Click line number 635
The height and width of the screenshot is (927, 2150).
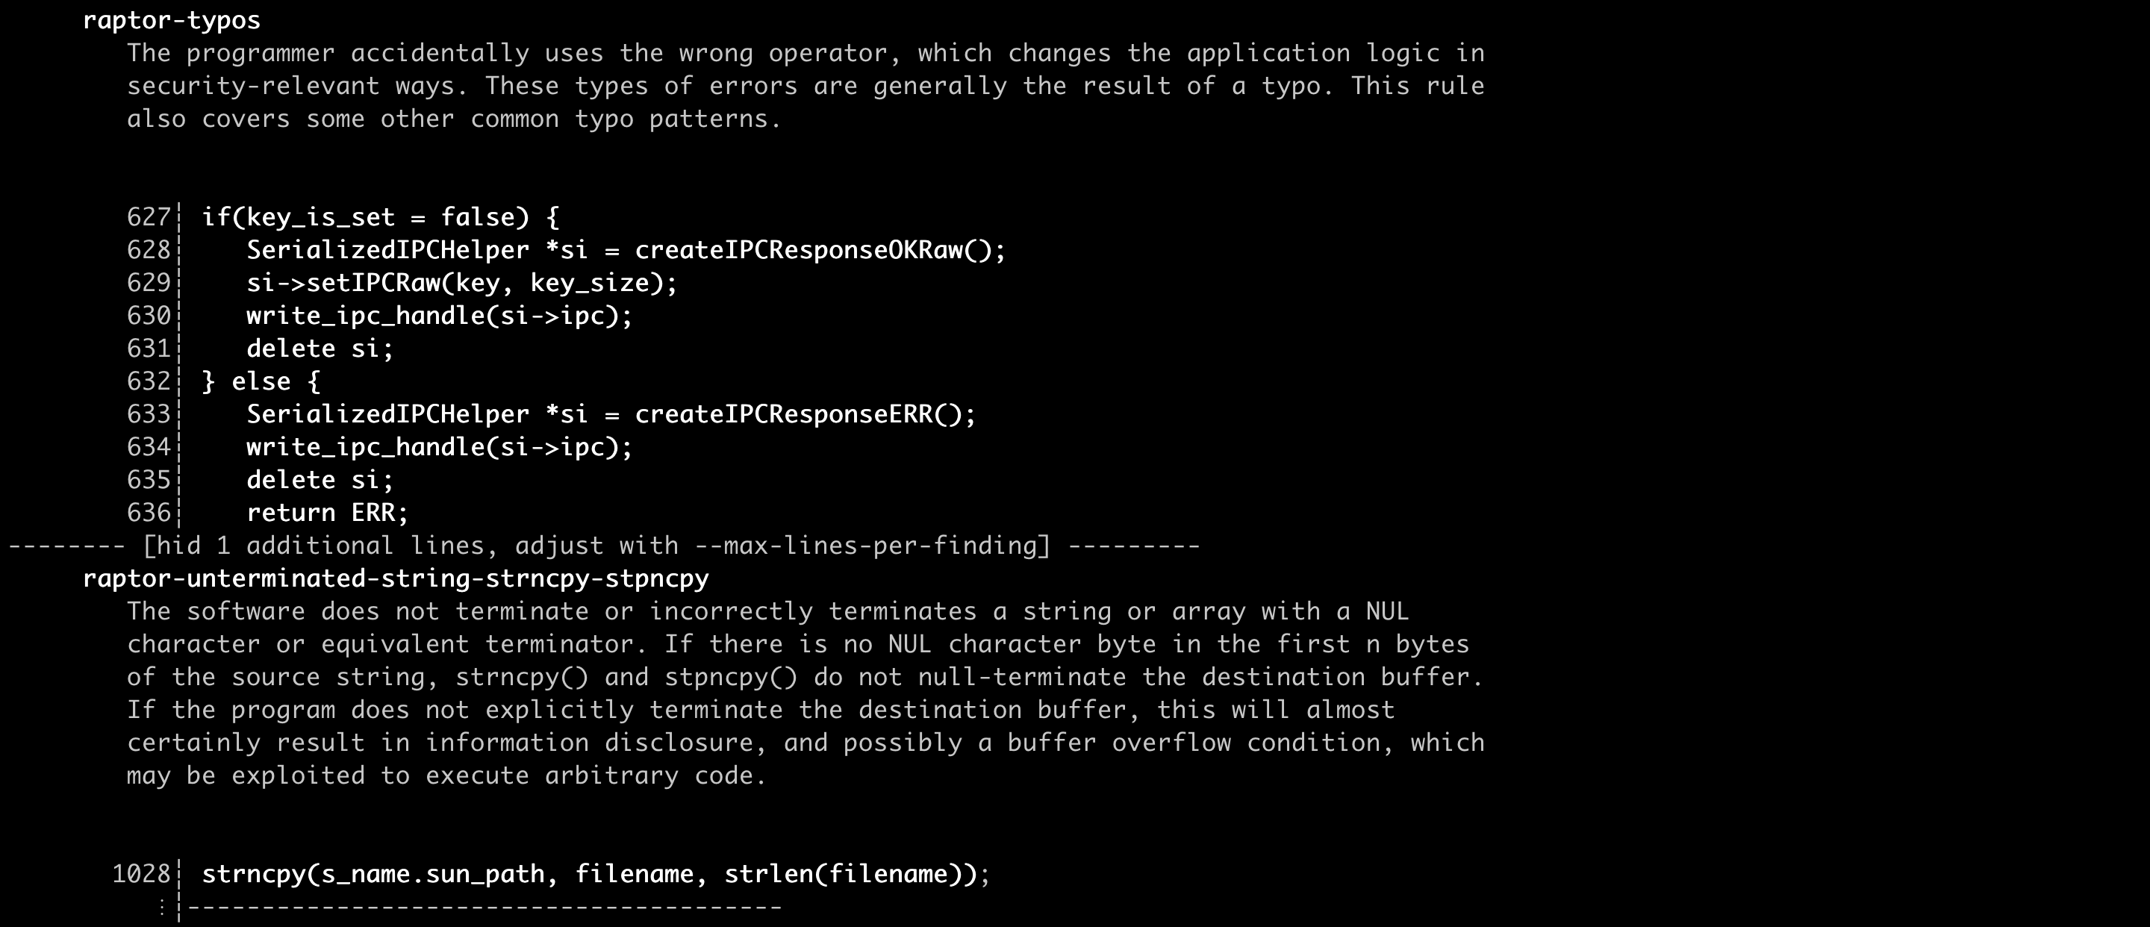(x=148, y=480)
